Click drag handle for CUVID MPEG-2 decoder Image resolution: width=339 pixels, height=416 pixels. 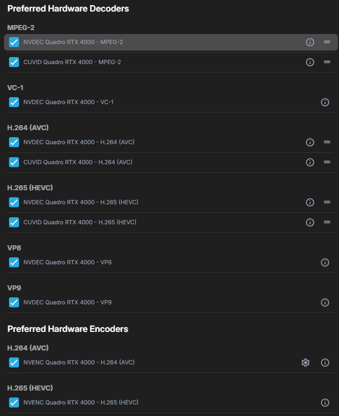pyautogui.click(x=327, y=62)
